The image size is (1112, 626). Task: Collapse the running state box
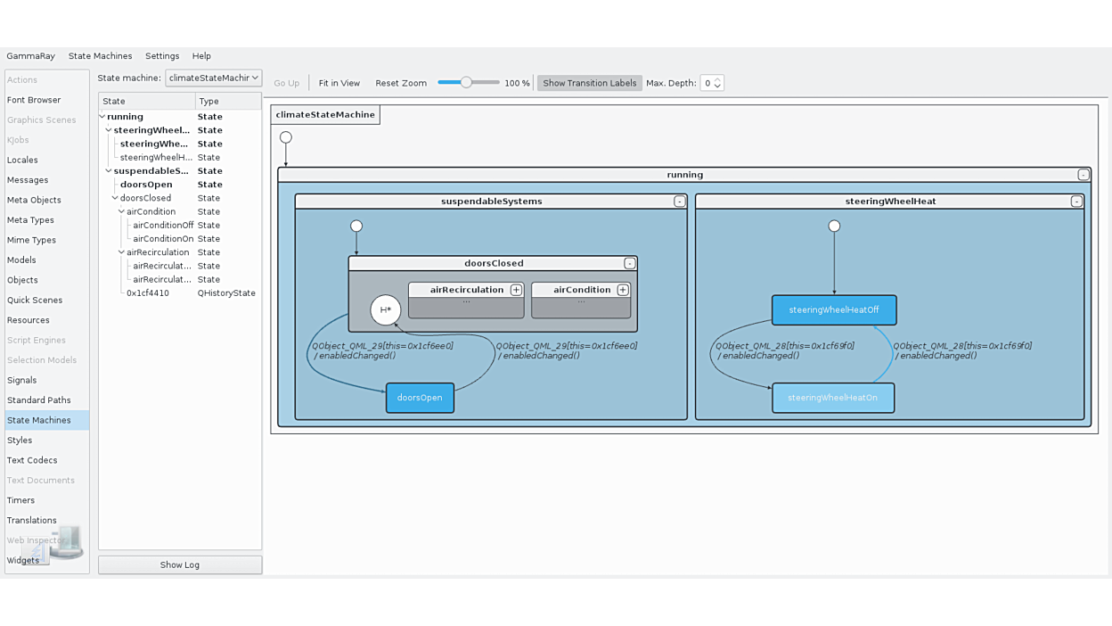pos(1083,175)
